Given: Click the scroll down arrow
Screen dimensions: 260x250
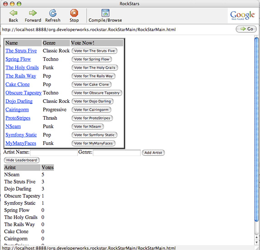Looking at the screenshot, I should (x=256, y=243).
